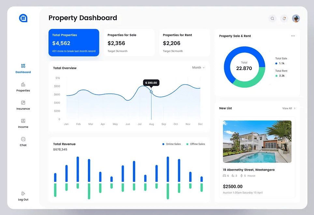Click the Total Revenue heading
The height and width of the screenshot is (215, 314).
tap(64, 144)
